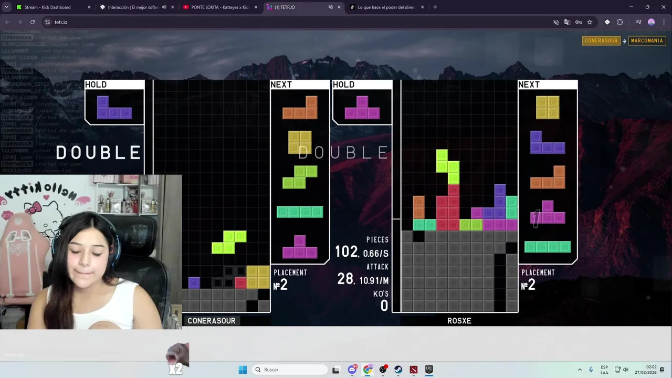Image resolution: width=672 pixels, height=378 pixels.
Task: Click the cyan I piece in ROSXE's NEXT queue
Action: point(548,247)
